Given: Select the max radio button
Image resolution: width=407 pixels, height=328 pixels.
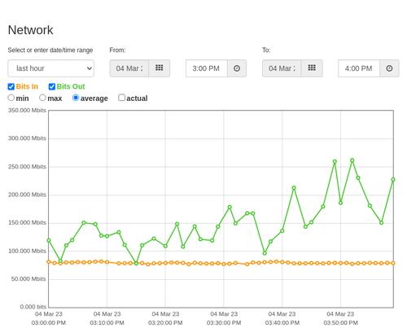Looking at the screenshot, I should 42,98.
